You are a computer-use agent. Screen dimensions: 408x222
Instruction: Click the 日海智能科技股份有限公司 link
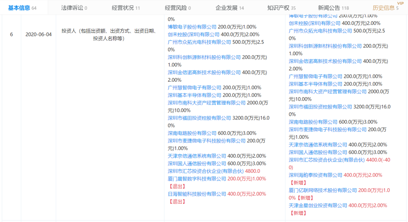tap(197, 194)
